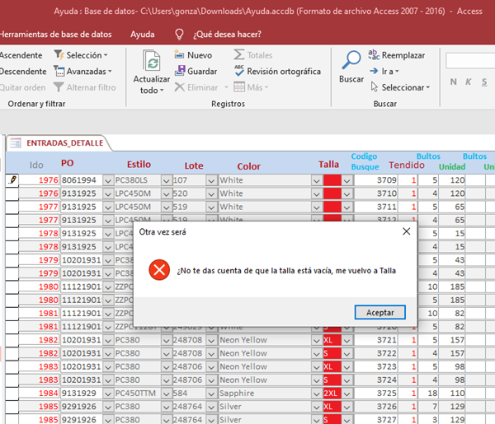Close the Otra vez será dialog
Screen dimensions: 495x424
[405, 232]
